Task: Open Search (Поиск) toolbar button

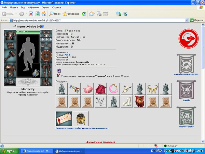Action: pos(55,14)
